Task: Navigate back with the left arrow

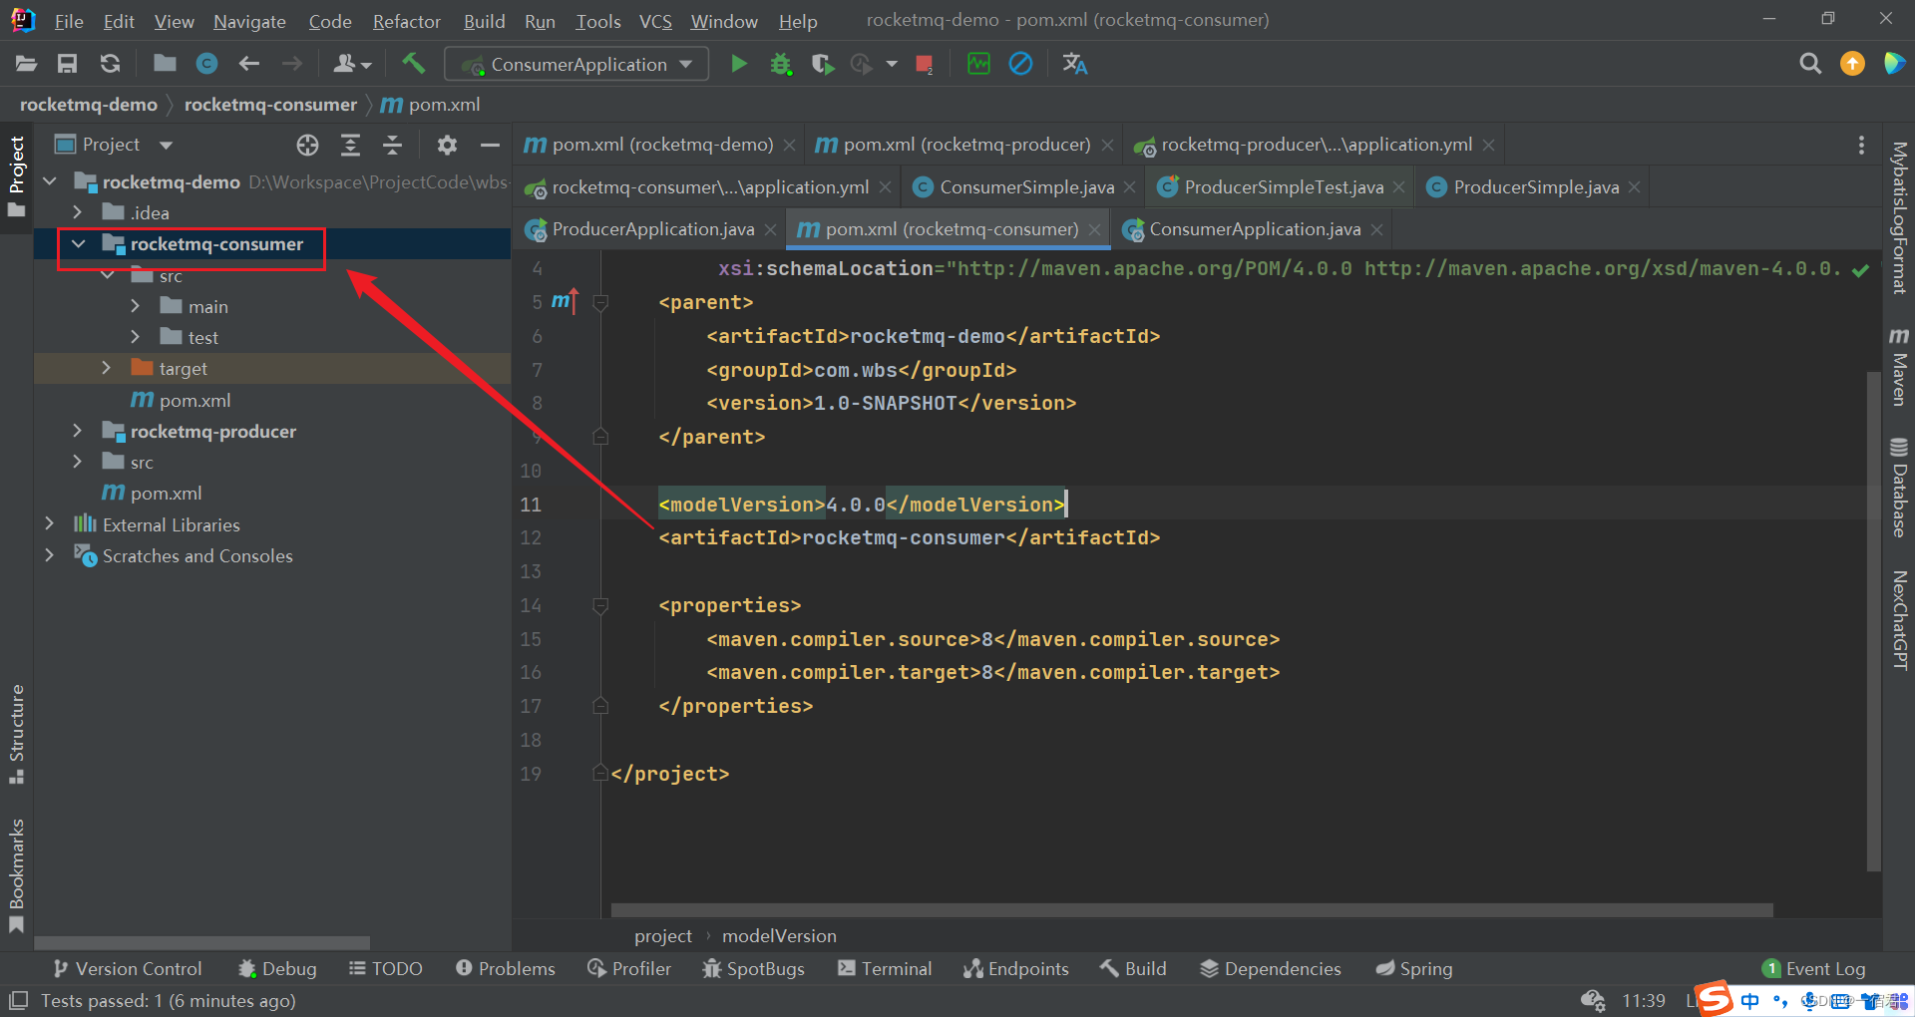Action: [249, 64]
